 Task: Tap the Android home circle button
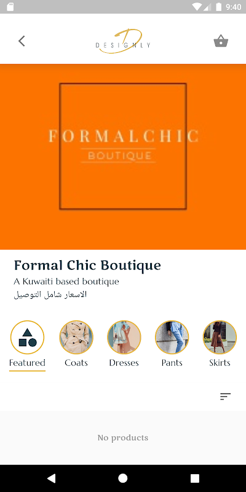coord(122,478)
